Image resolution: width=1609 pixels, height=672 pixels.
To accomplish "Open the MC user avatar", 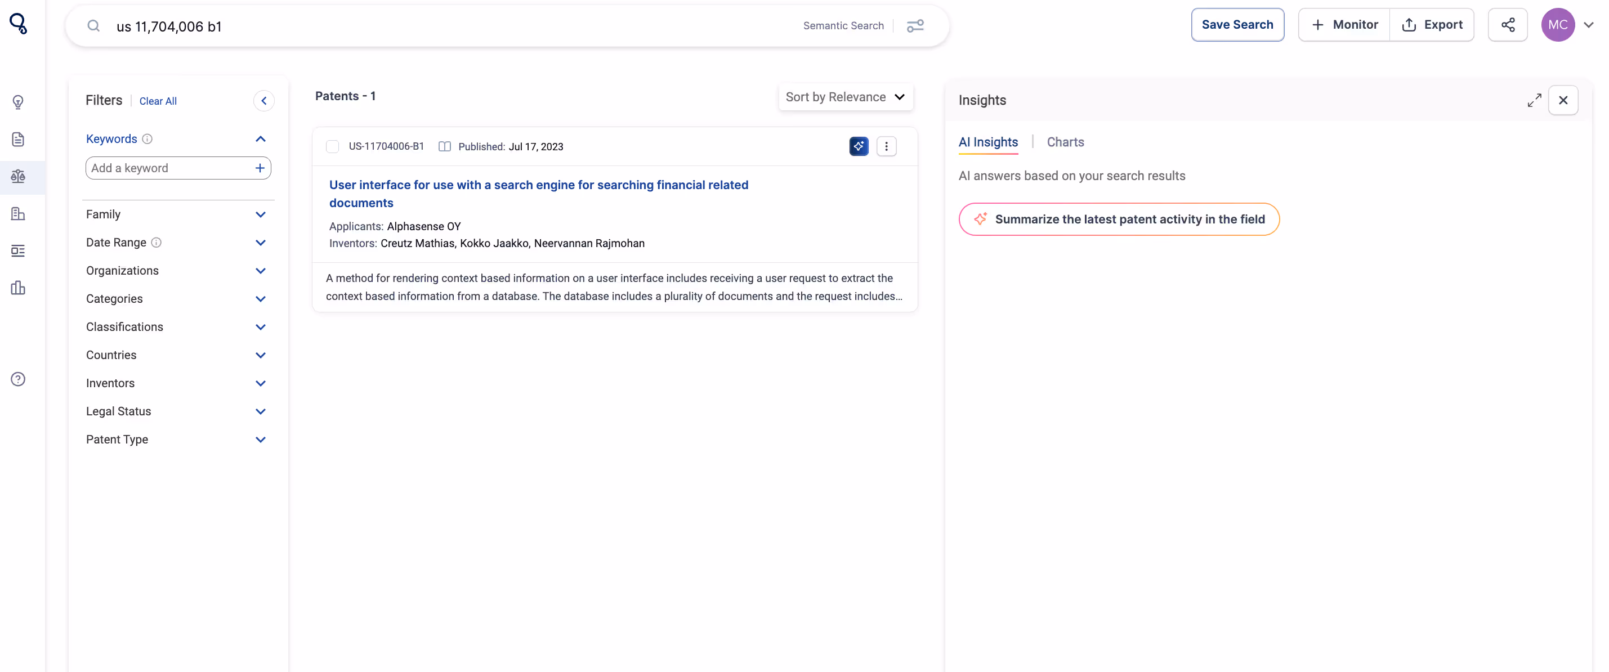I will click(x=1558, y=24).
